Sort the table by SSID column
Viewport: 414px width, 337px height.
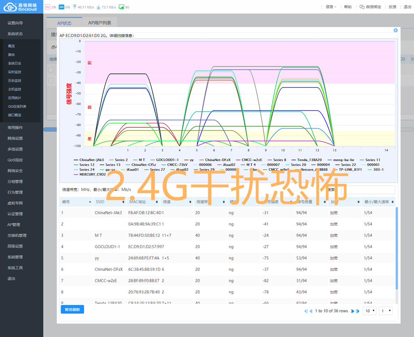110,202
